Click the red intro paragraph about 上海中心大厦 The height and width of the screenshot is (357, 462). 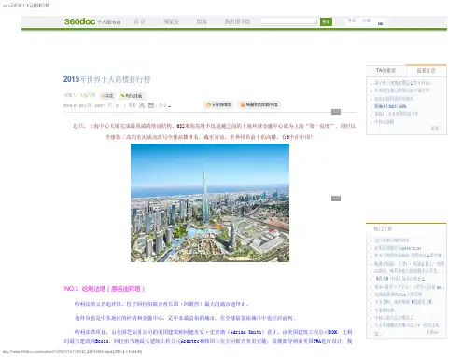[x=214, y=131]
